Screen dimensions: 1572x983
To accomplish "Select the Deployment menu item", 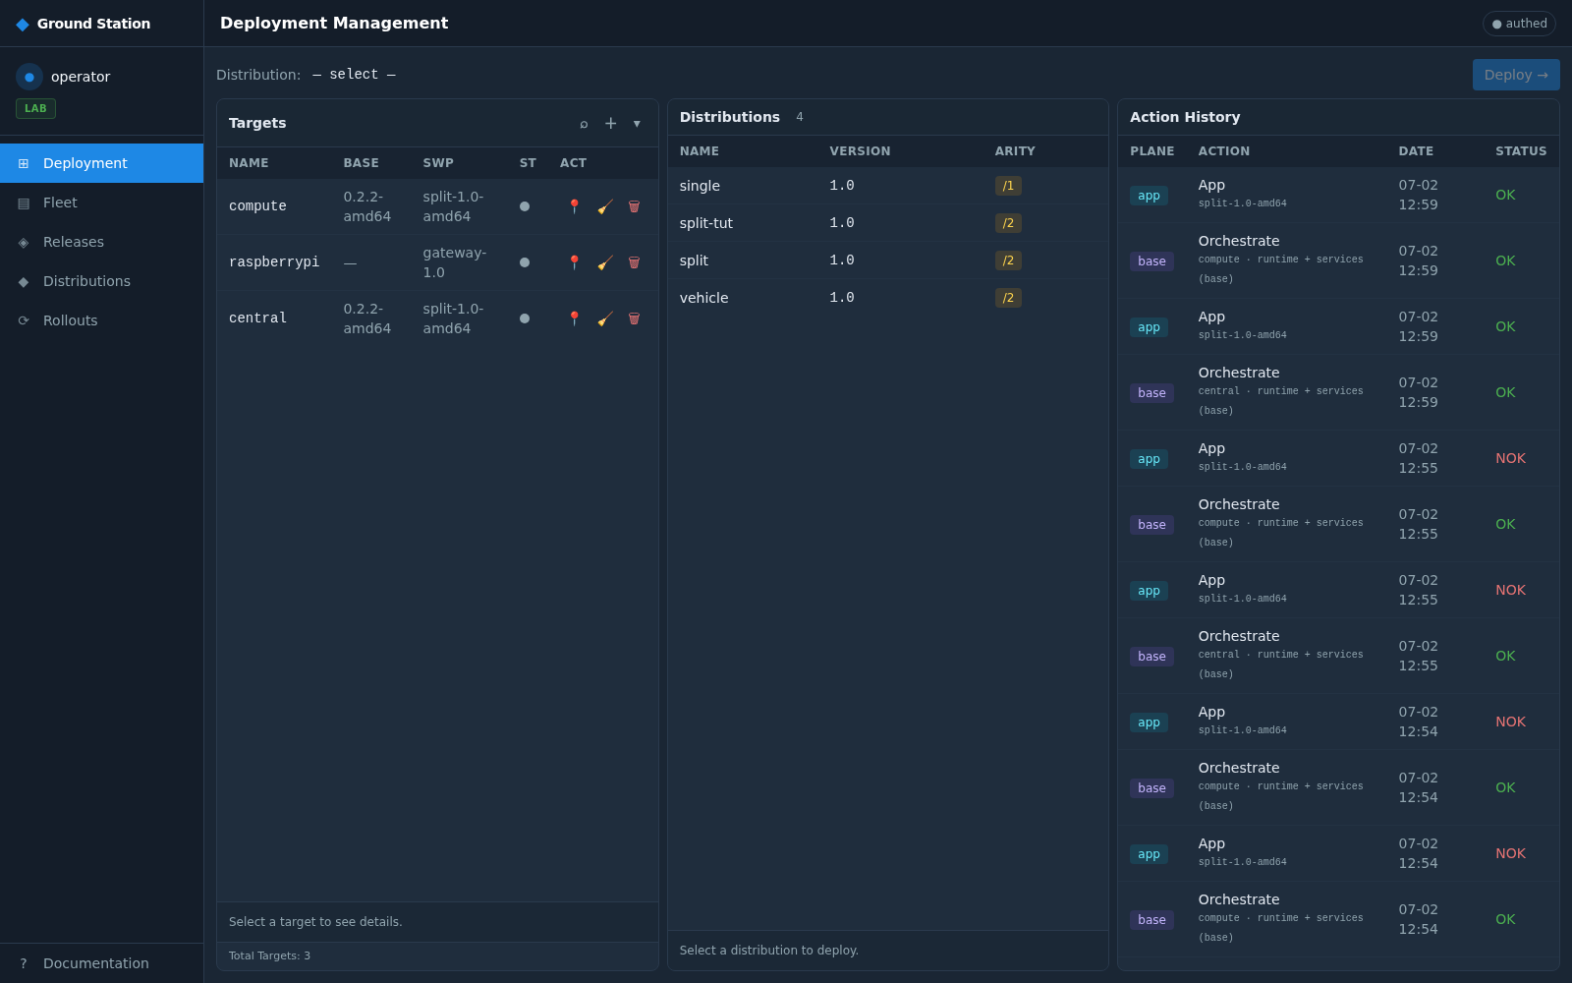I will [x=102, y=163].
